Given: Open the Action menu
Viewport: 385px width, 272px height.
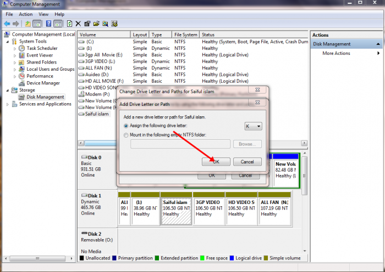Looking at the screenshot, I should (26, 14).
